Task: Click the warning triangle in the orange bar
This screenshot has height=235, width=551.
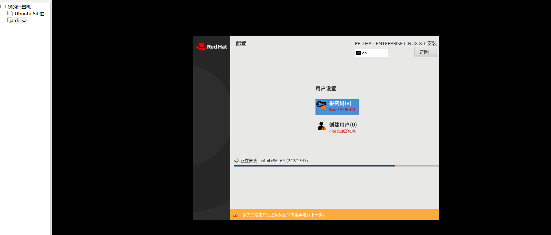Action: 235,215
